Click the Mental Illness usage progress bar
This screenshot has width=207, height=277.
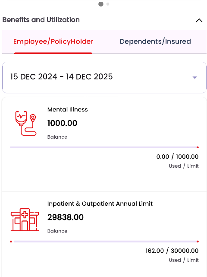(104, 147)
